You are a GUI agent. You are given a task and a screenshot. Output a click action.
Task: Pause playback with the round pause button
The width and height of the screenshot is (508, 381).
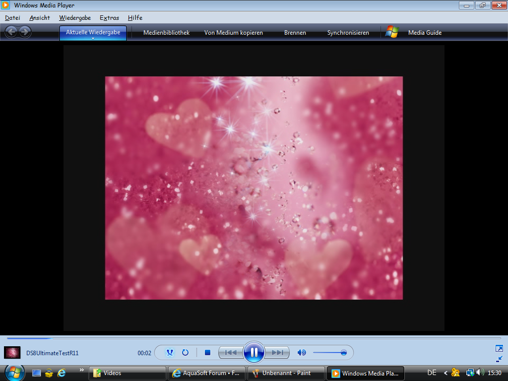pos(254,353)
